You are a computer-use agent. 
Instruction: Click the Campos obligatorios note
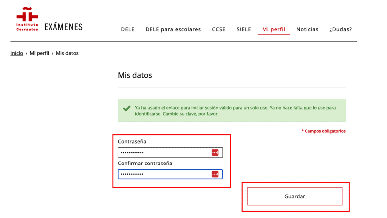pos(324,131)
